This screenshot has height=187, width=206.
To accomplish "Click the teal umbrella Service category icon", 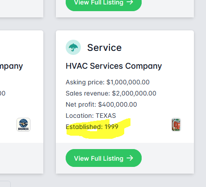I will (x=73, y=47).
